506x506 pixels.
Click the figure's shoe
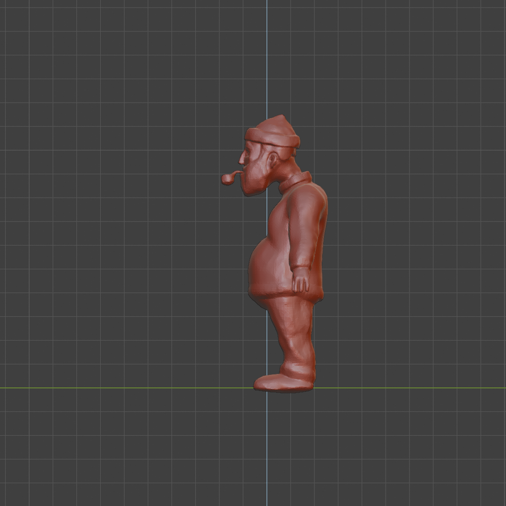point(283,383)
